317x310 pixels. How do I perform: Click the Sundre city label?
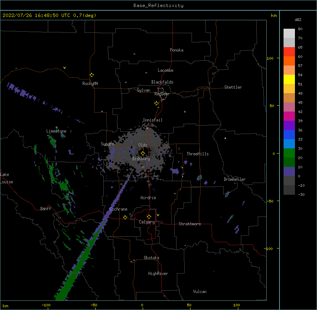click(x=107, y=144)
